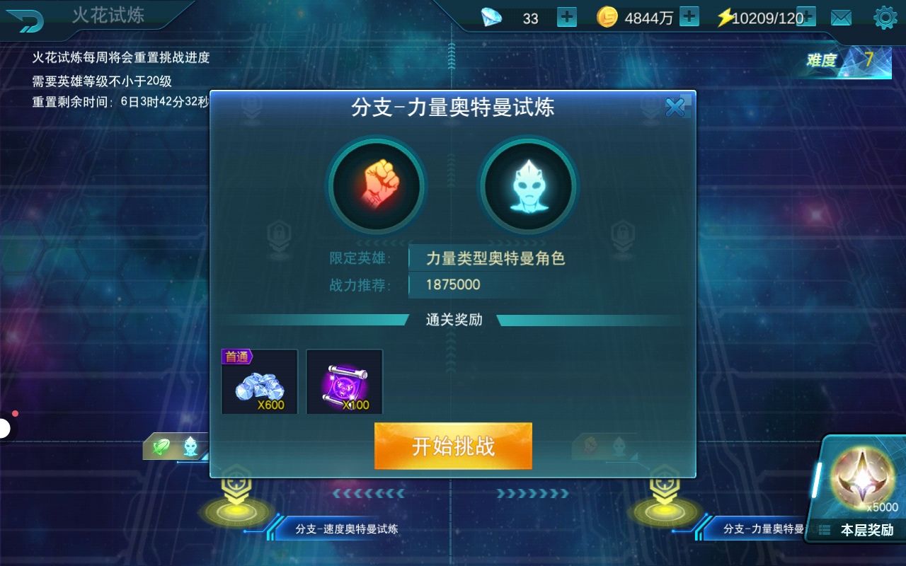Add gold coins with the plus button
This screenshot has height=566, width=906.
(689, 17)
